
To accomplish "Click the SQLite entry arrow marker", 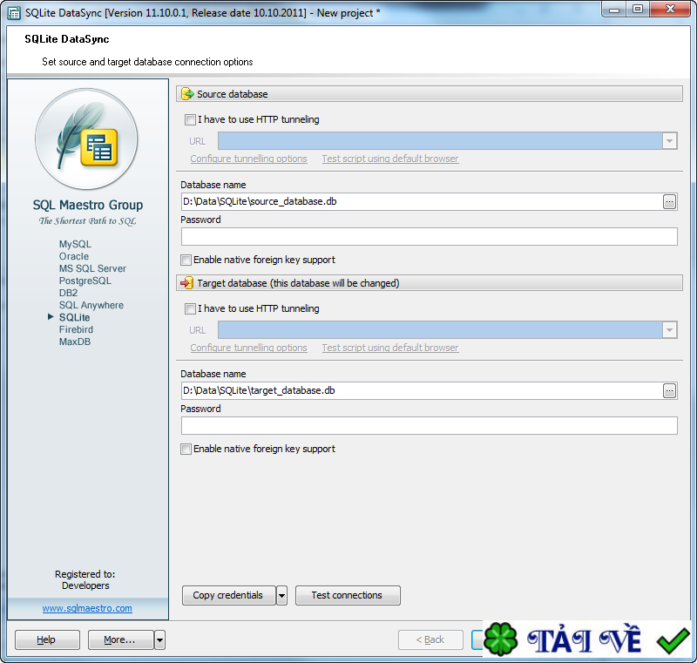I will (51, 317).
